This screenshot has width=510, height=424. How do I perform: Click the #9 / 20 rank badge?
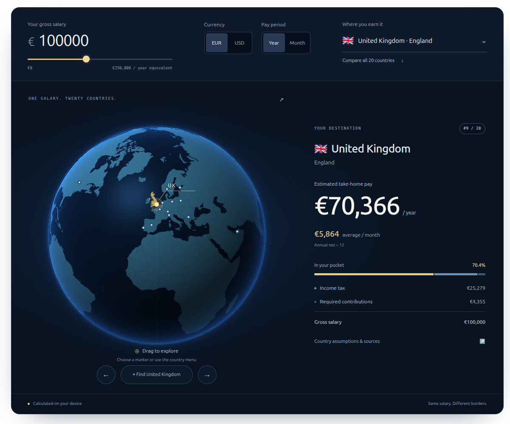pos(472,129)
